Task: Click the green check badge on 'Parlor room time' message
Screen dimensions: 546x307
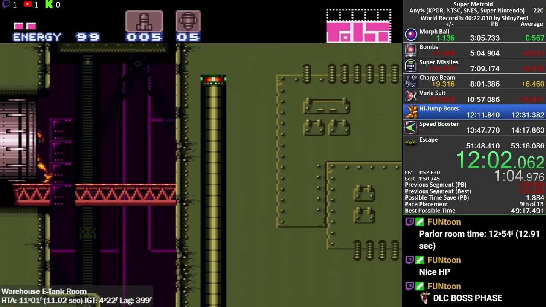Action: coord(420,222)
